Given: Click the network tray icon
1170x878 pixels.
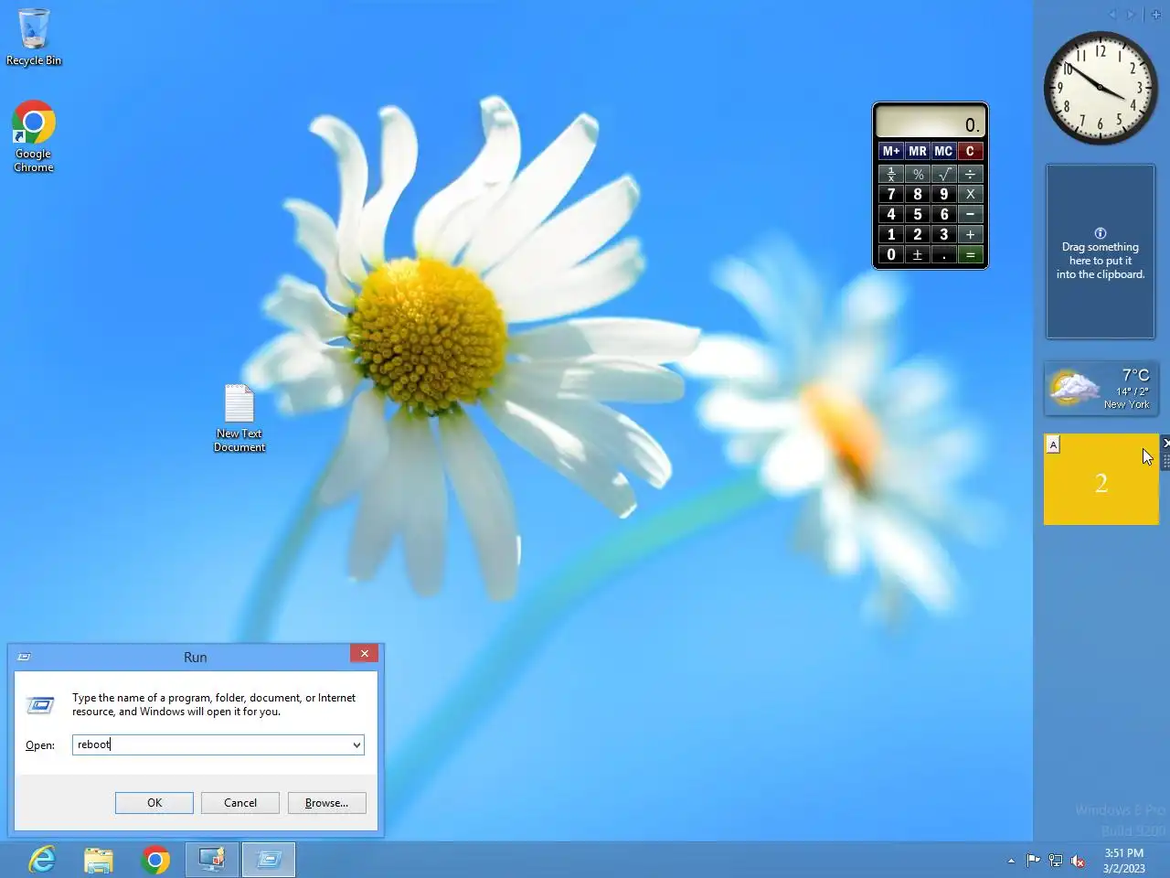Looking at the screenshot, I should [1056, 861].
